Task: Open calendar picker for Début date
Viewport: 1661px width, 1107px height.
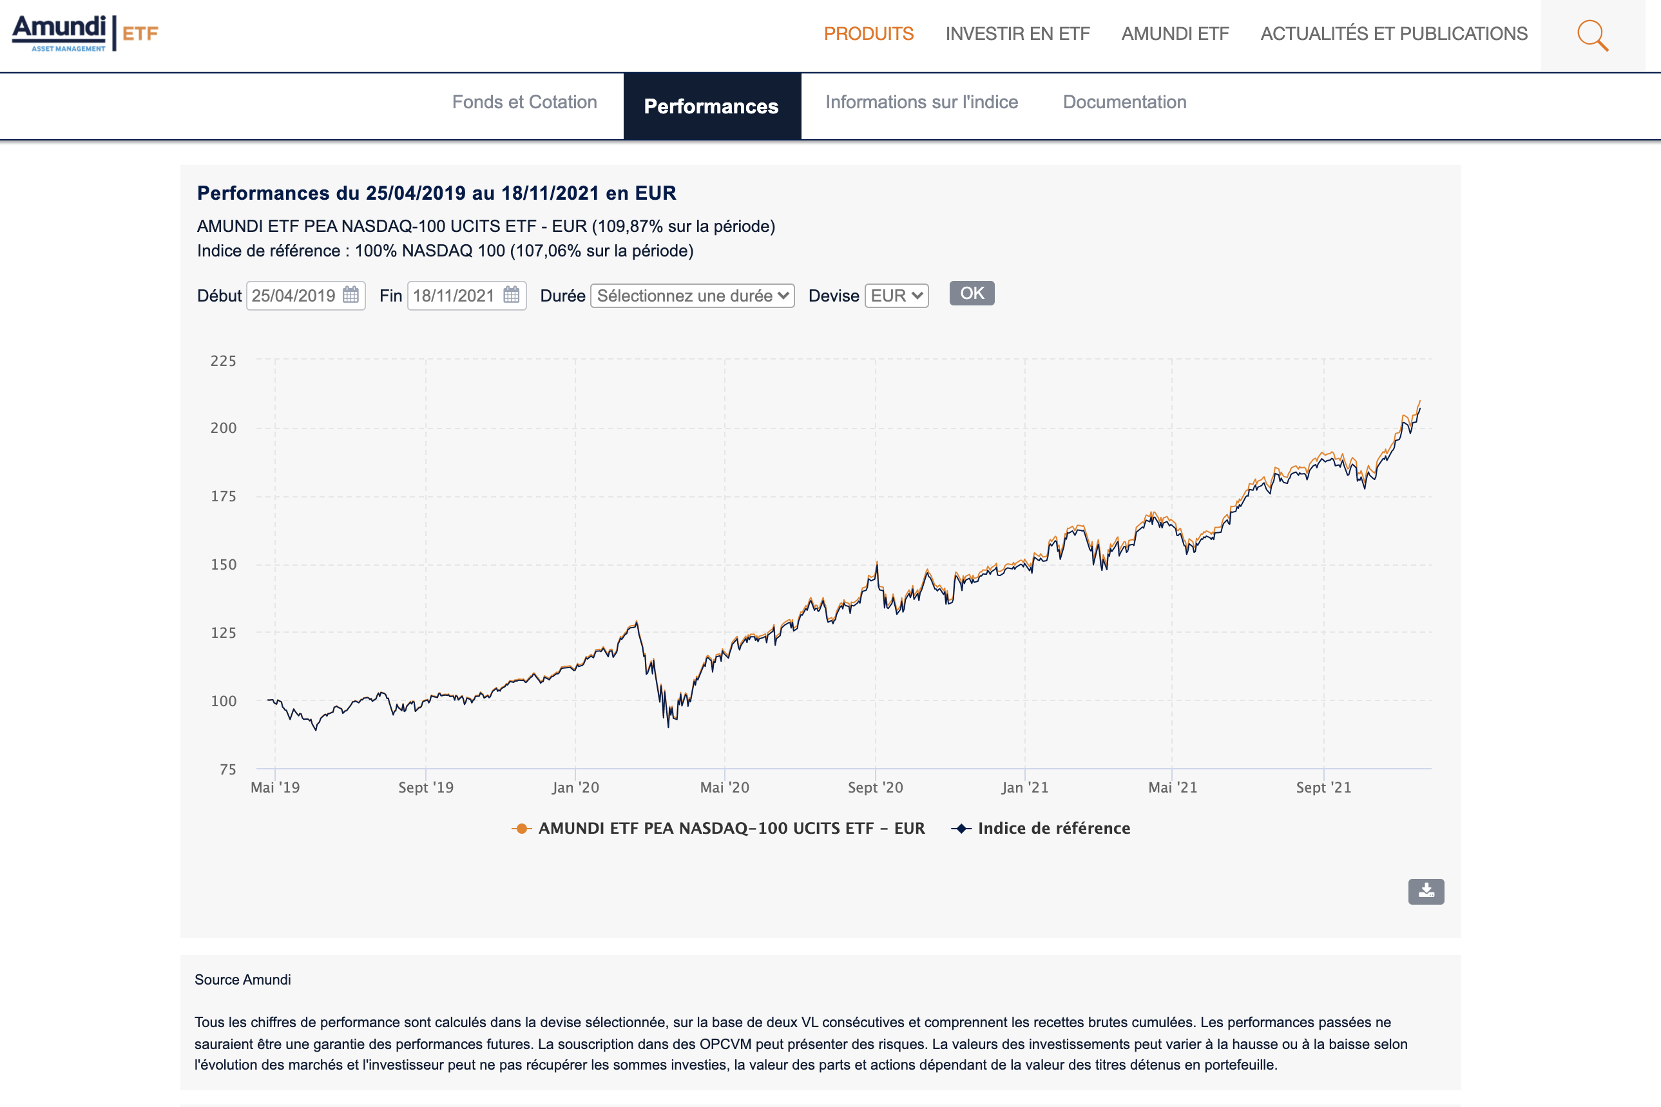Action: point(350,294)
